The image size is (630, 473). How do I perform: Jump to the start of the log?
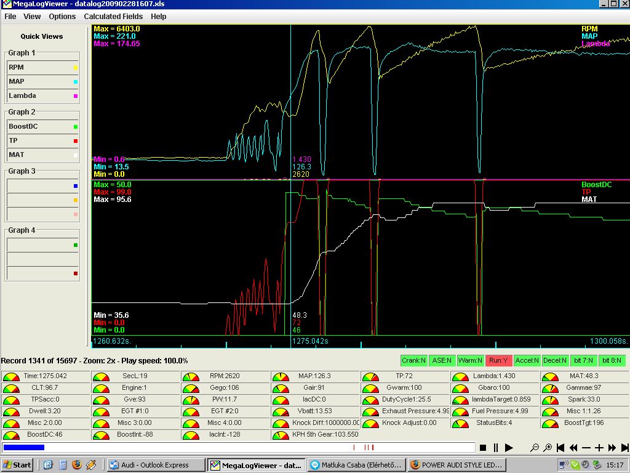coord(560,448)
